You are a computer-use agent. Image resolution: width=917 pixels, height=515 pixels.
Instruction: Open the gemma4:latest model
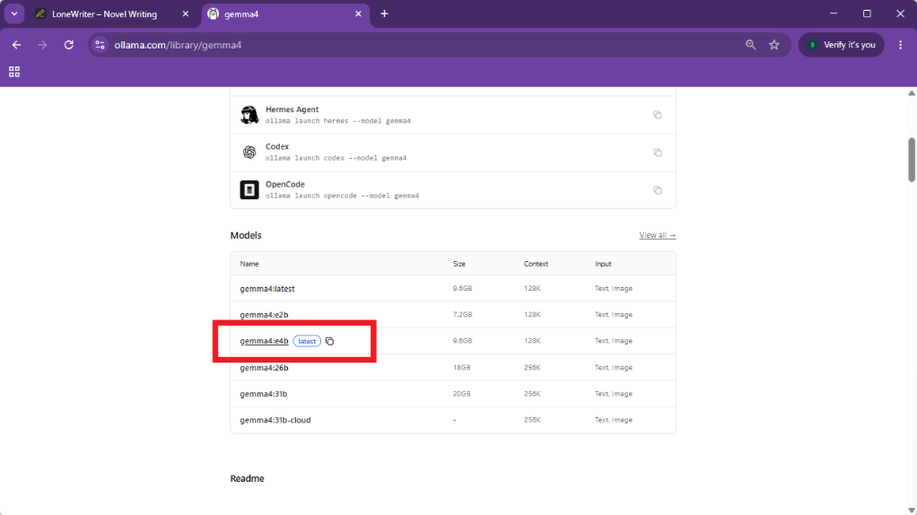[267, 289]
